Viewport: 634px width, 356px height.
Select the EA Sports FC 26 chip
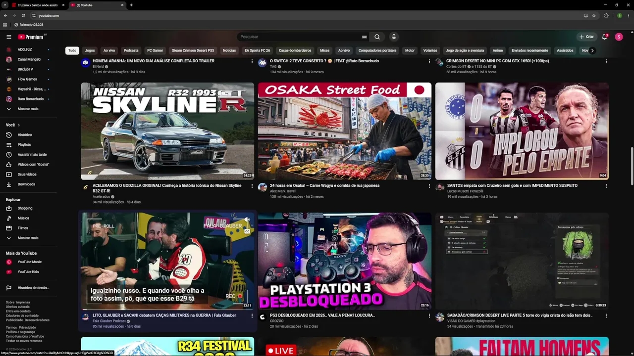click(x=257, y=50)
